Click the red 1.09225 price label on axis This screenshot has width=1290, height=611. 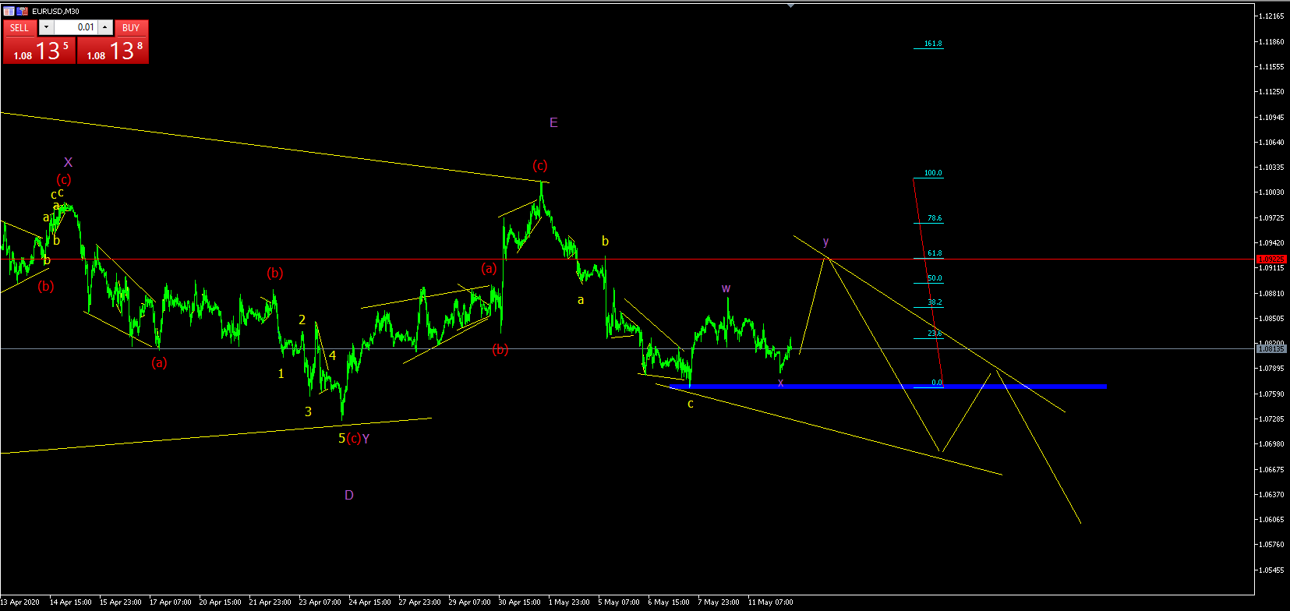click(1271, 259)
